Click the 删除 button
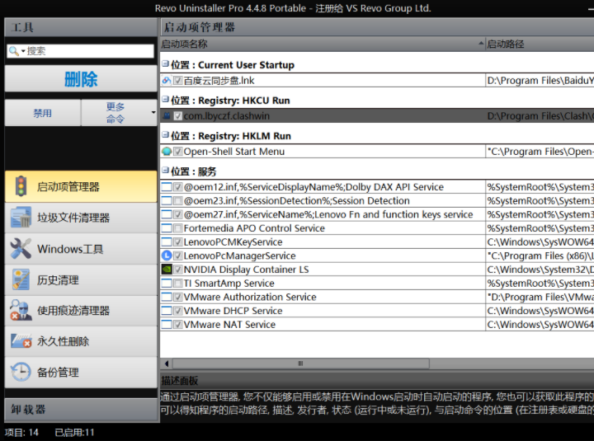Viewport: 594px width, 441px height. tap(81, 79)
